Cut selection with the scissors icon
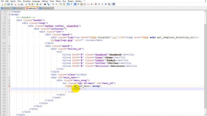The image size is (207, 116). (26, 4)
